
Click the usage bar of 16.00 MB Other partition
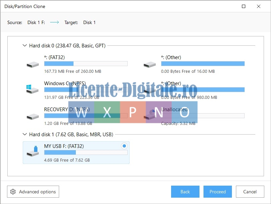pyautogui.click(x=203, y=63)
